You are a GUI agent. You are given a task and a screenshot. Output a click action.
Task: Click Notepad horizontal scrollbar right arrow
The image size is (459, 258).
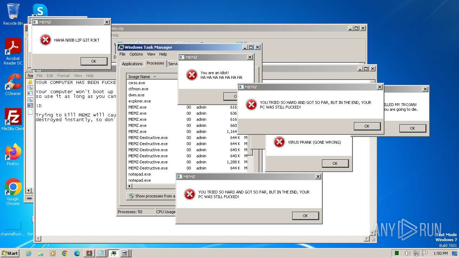click(x=367, y=239)
